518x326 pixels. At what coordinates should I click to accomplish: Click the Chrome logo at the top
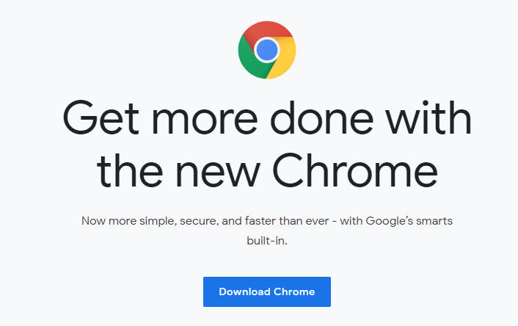pyautogui.click(x=267, y=50)
